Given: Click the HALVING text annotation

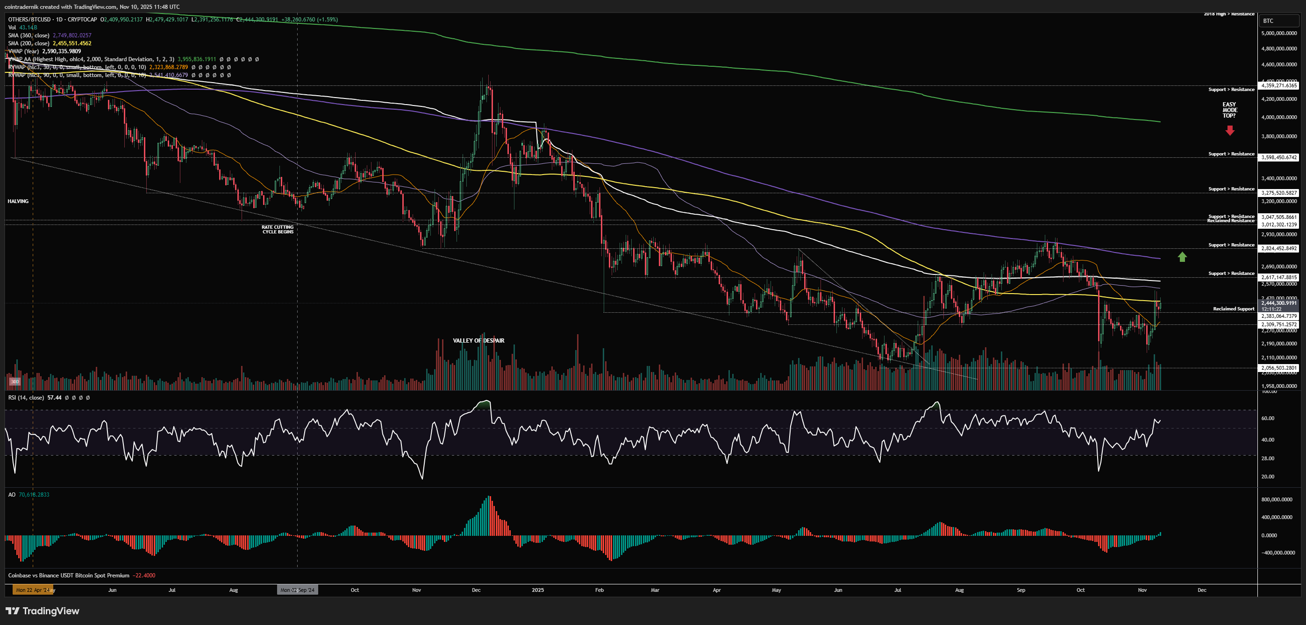Looking at the screenshot, I should 18,201.
